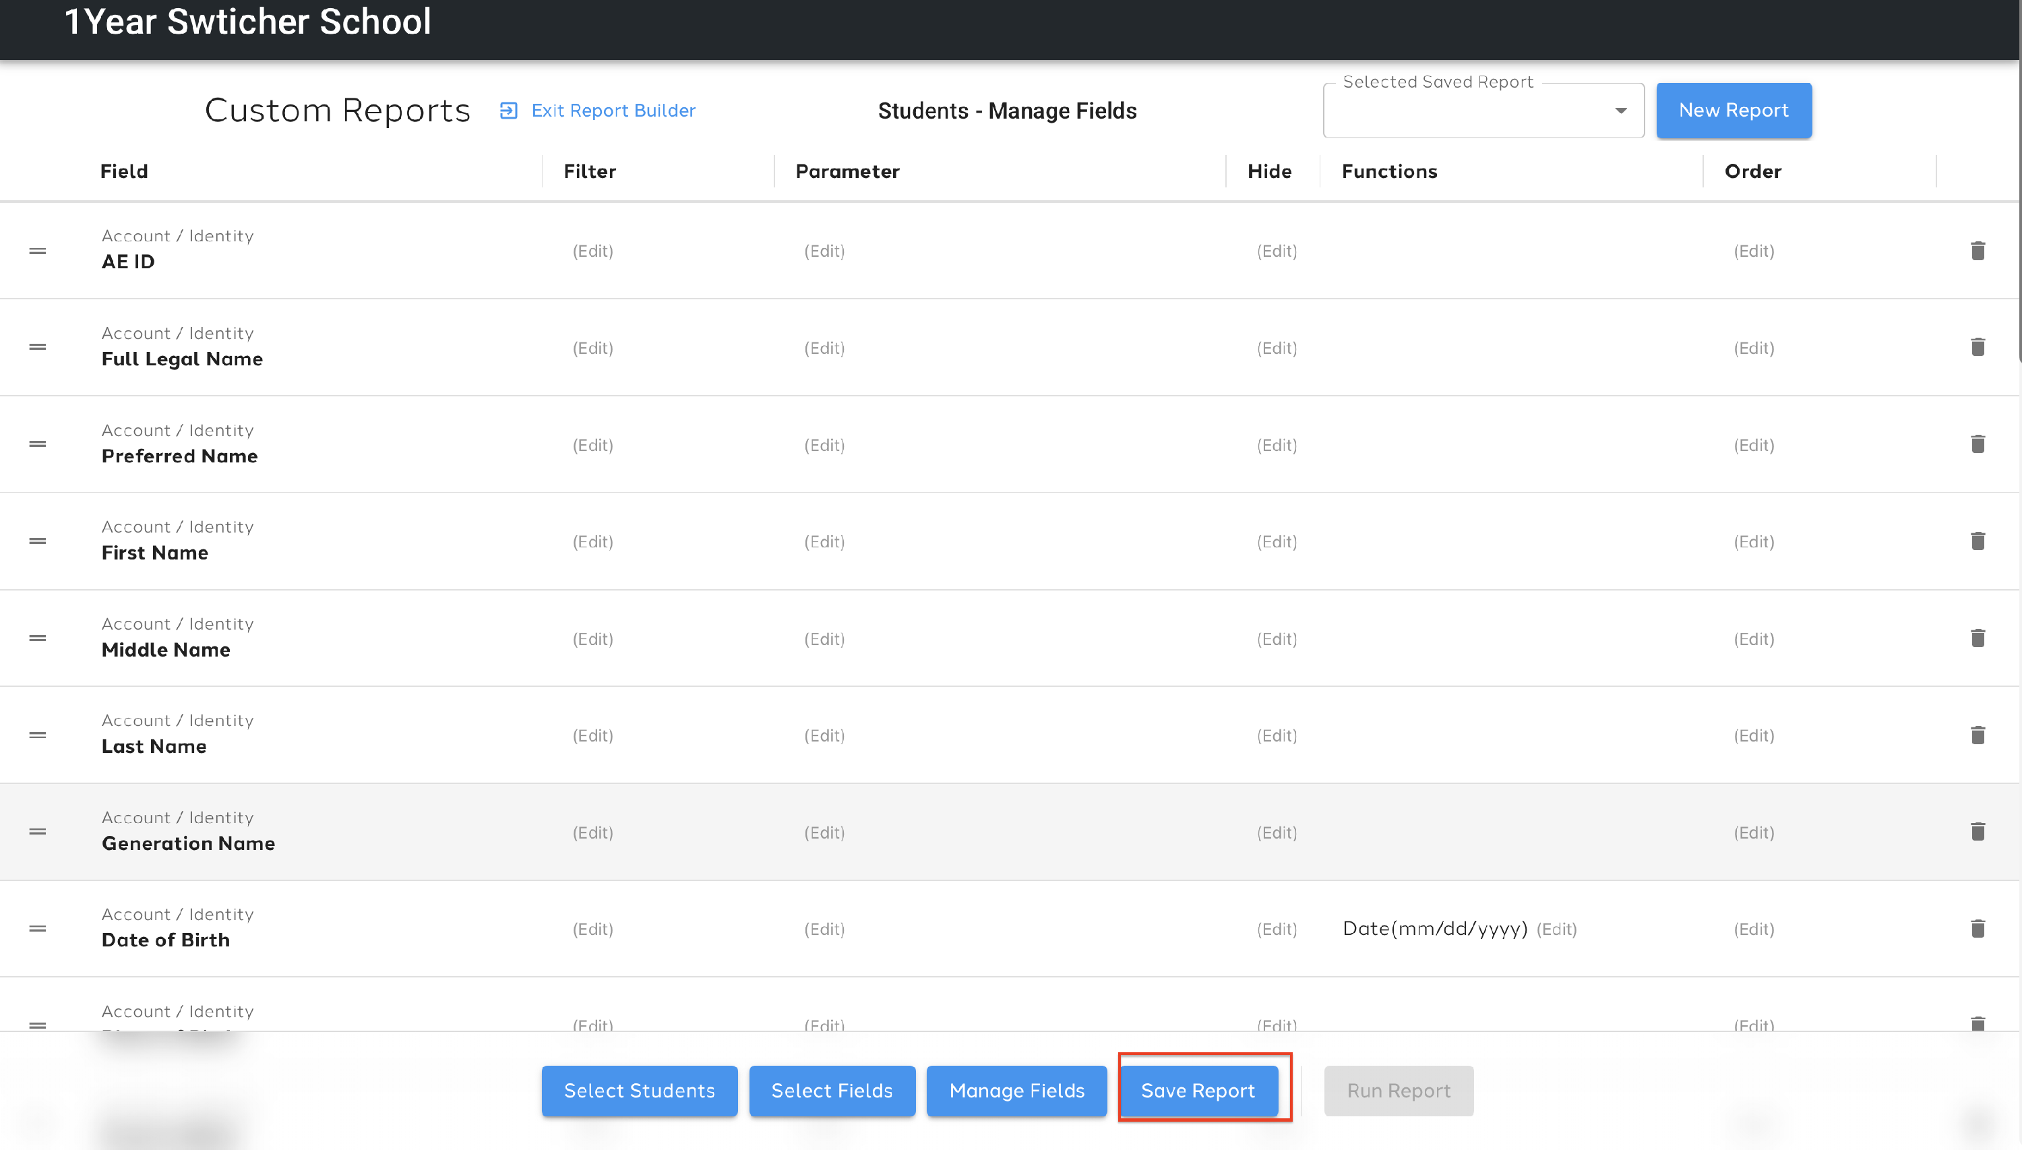Viewport: 2022px width, 1150px height.
Task: Click drag handle beside Middle Name
Action: point(37,638)
